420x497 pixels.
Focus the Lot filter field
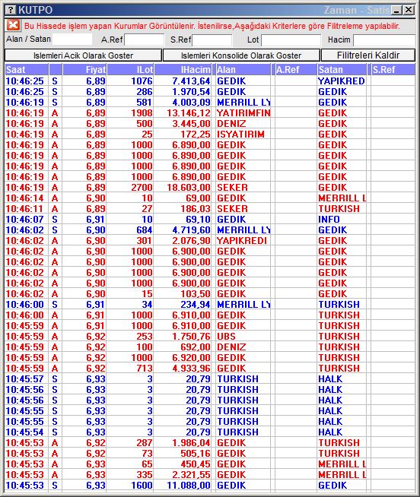[291, 40]
